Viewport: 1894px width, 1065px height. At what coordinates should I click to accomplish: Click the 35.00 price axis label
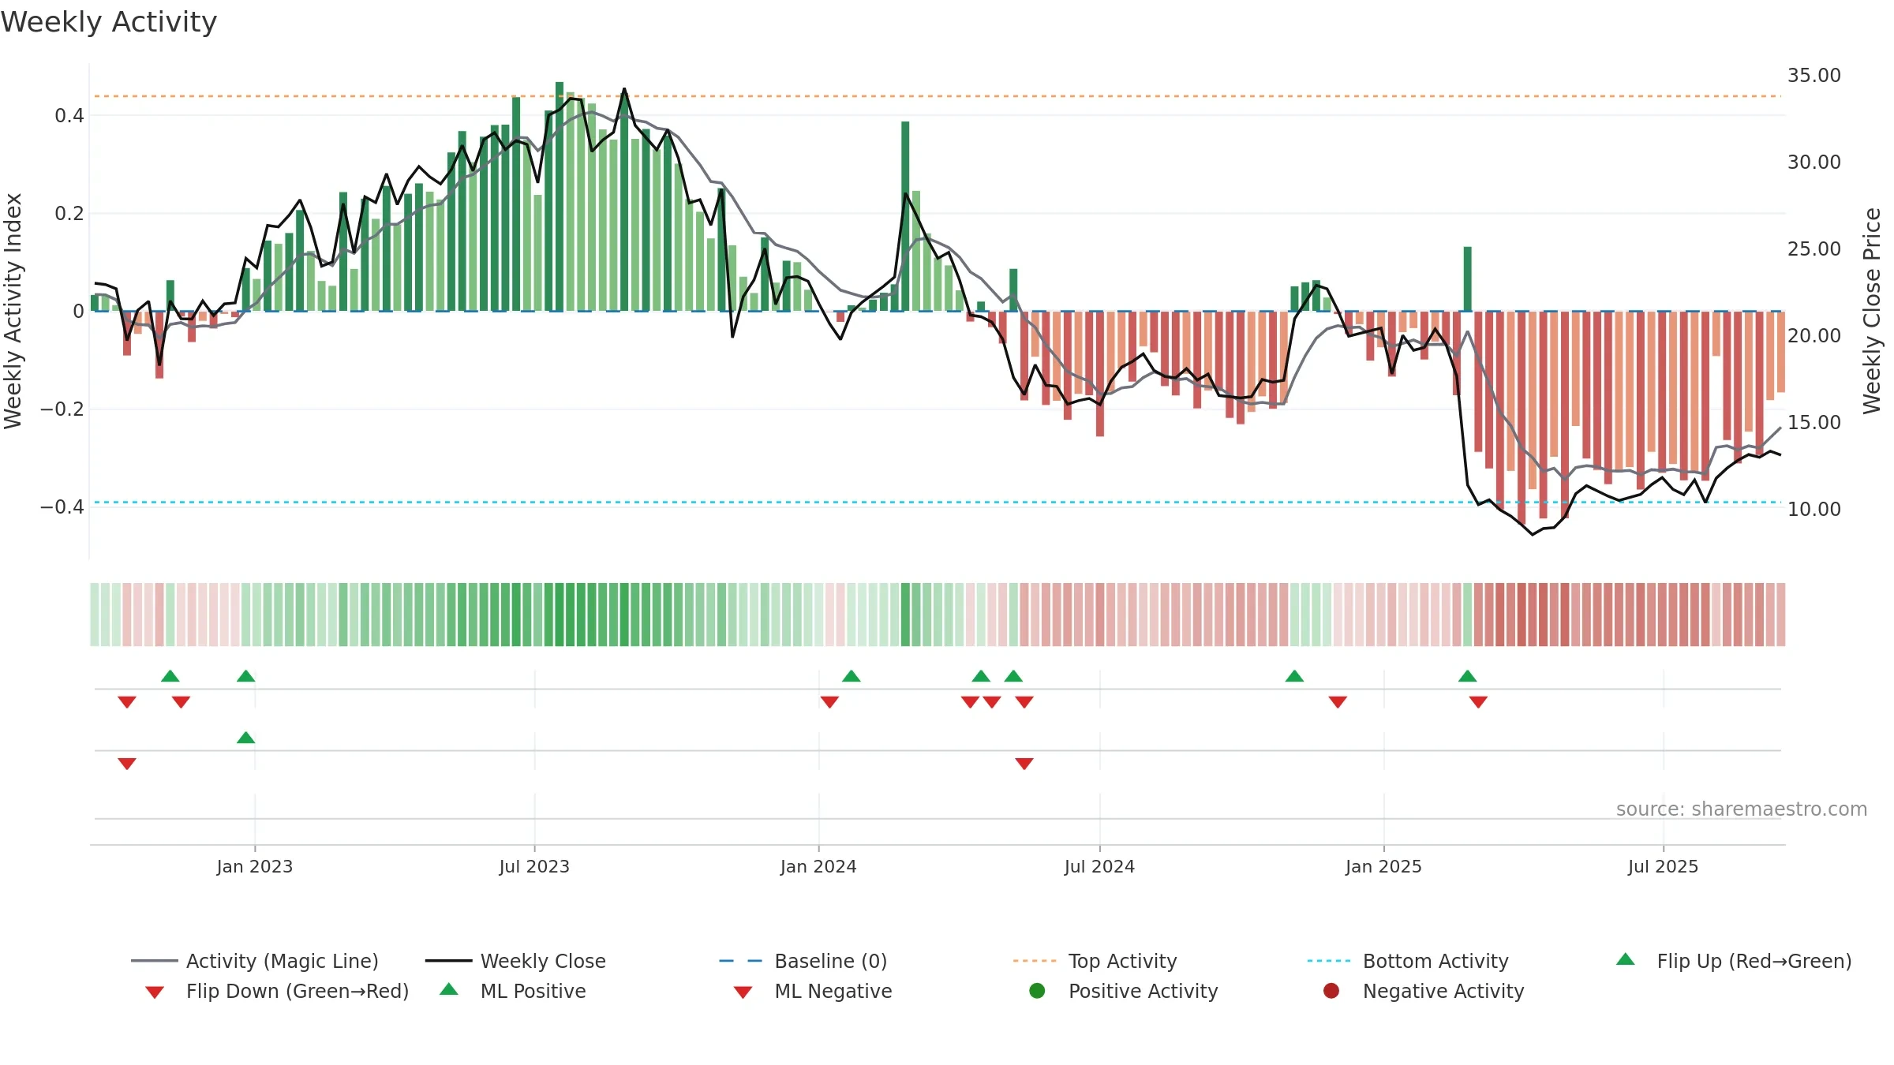(1814, 76)
